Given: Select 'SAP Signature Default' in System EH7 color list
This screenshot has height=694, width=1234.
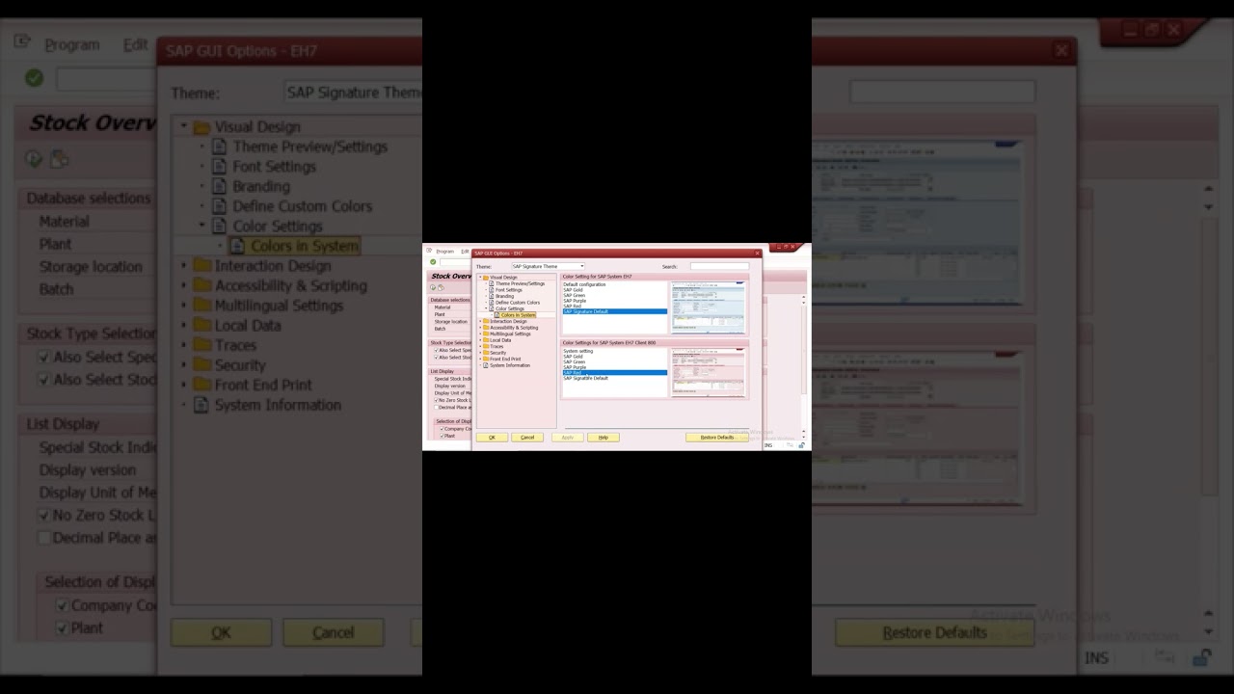Looking at the screenshot, I should (x=615, y=311).
